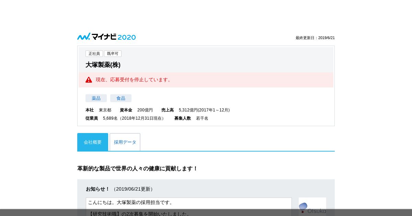Click the お知らせ！ heading
Viewport: 412px width, 216px height.
98,189
